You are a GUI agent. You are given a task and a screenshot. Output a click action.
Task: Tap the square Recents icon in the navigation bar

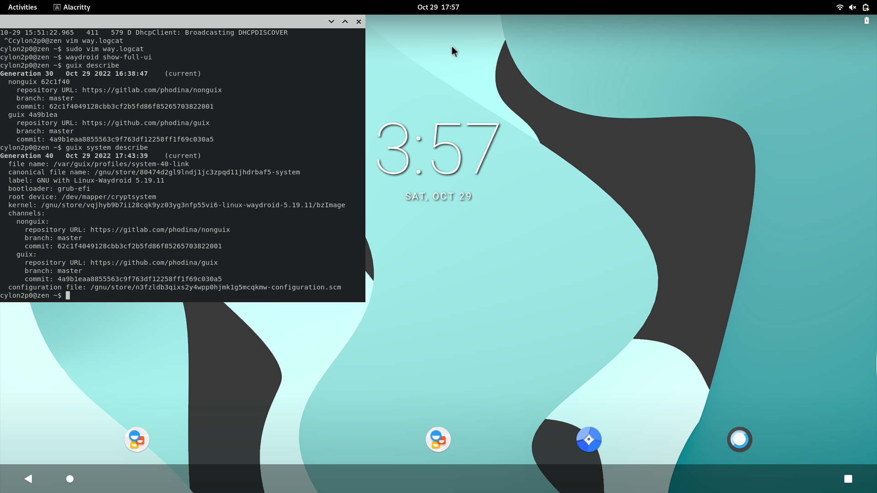(848, 479)
